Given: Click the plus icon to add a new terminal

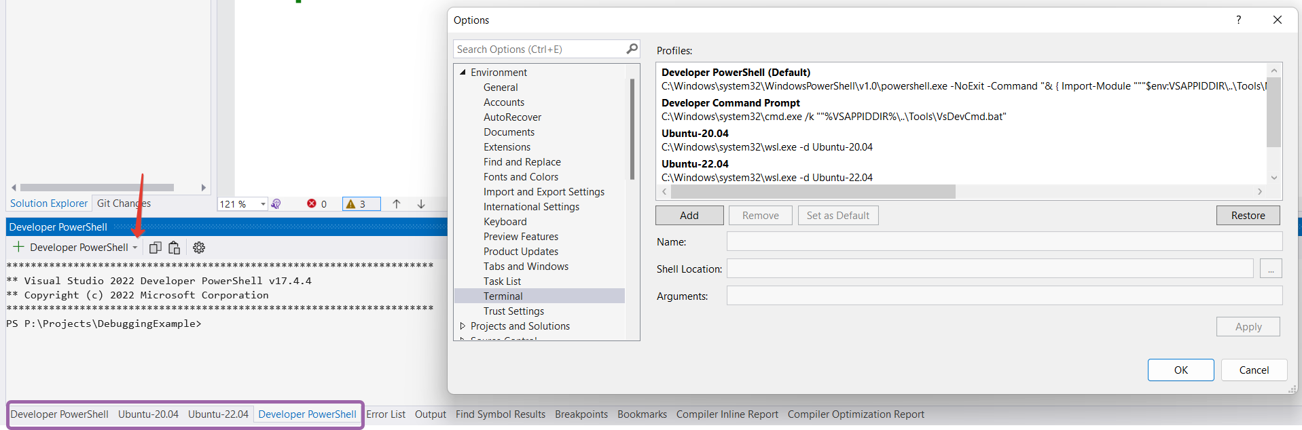Looking at the screenshot, I should 18,247.
